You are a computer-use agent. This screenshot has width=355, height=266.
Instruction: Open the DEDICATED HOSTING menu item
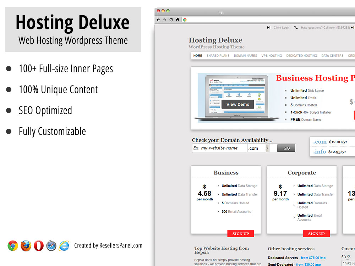[301, 56]
